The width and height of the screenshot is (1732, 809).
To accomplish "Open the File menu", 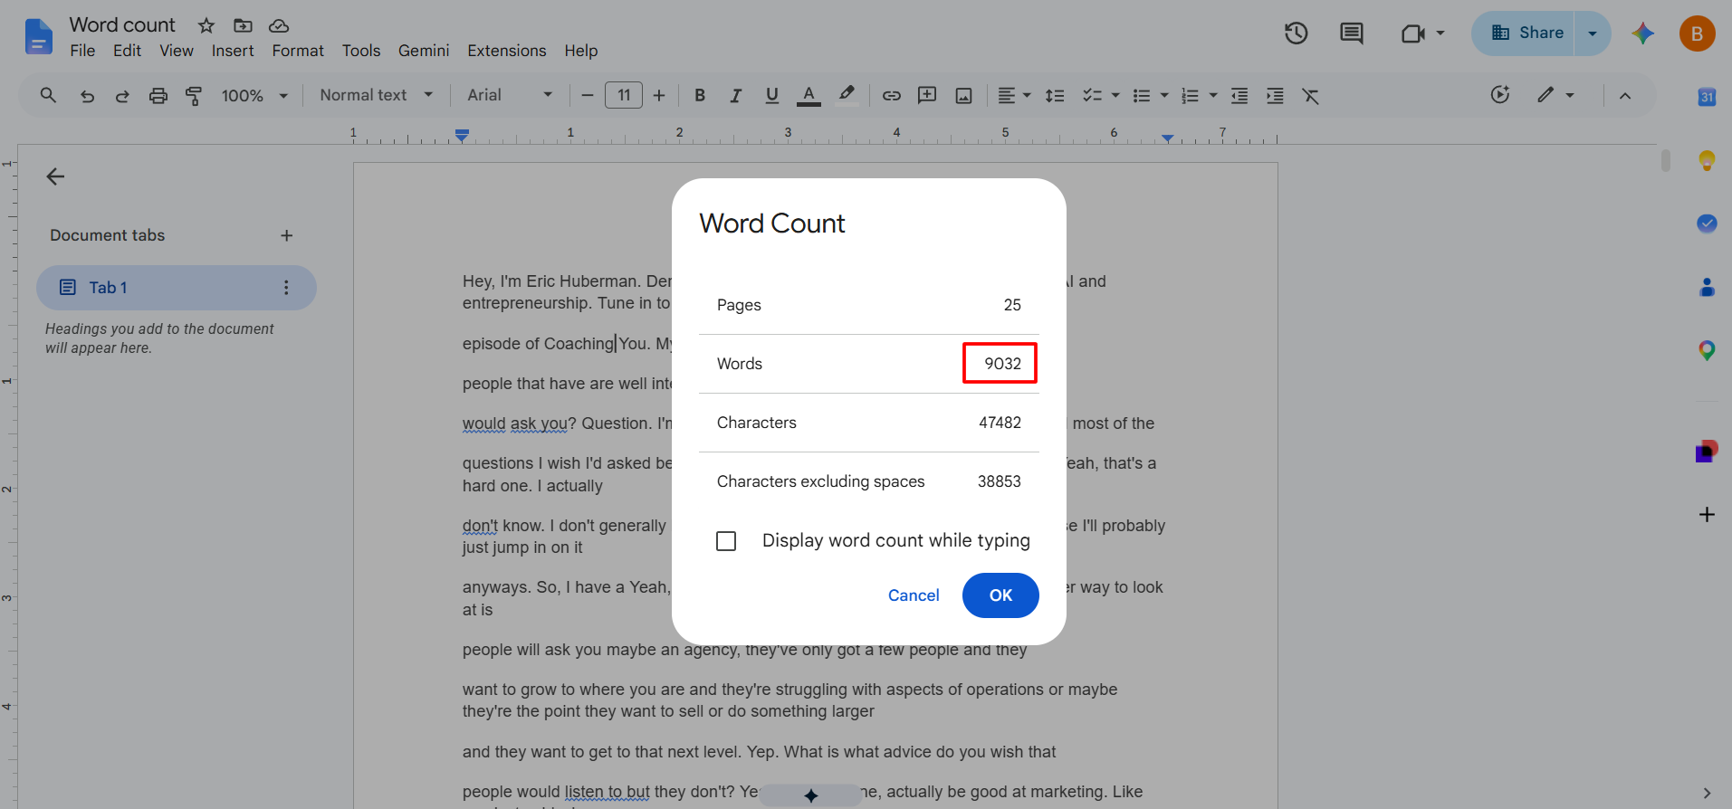I will [x=82, y=51].
